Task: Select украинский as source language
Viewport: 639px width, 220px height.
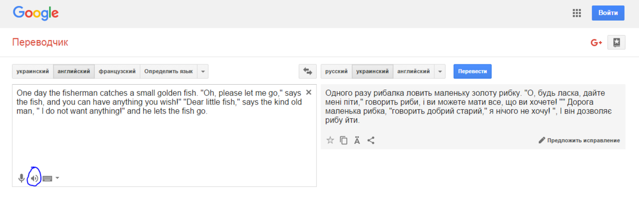Action: coord(33,71)
